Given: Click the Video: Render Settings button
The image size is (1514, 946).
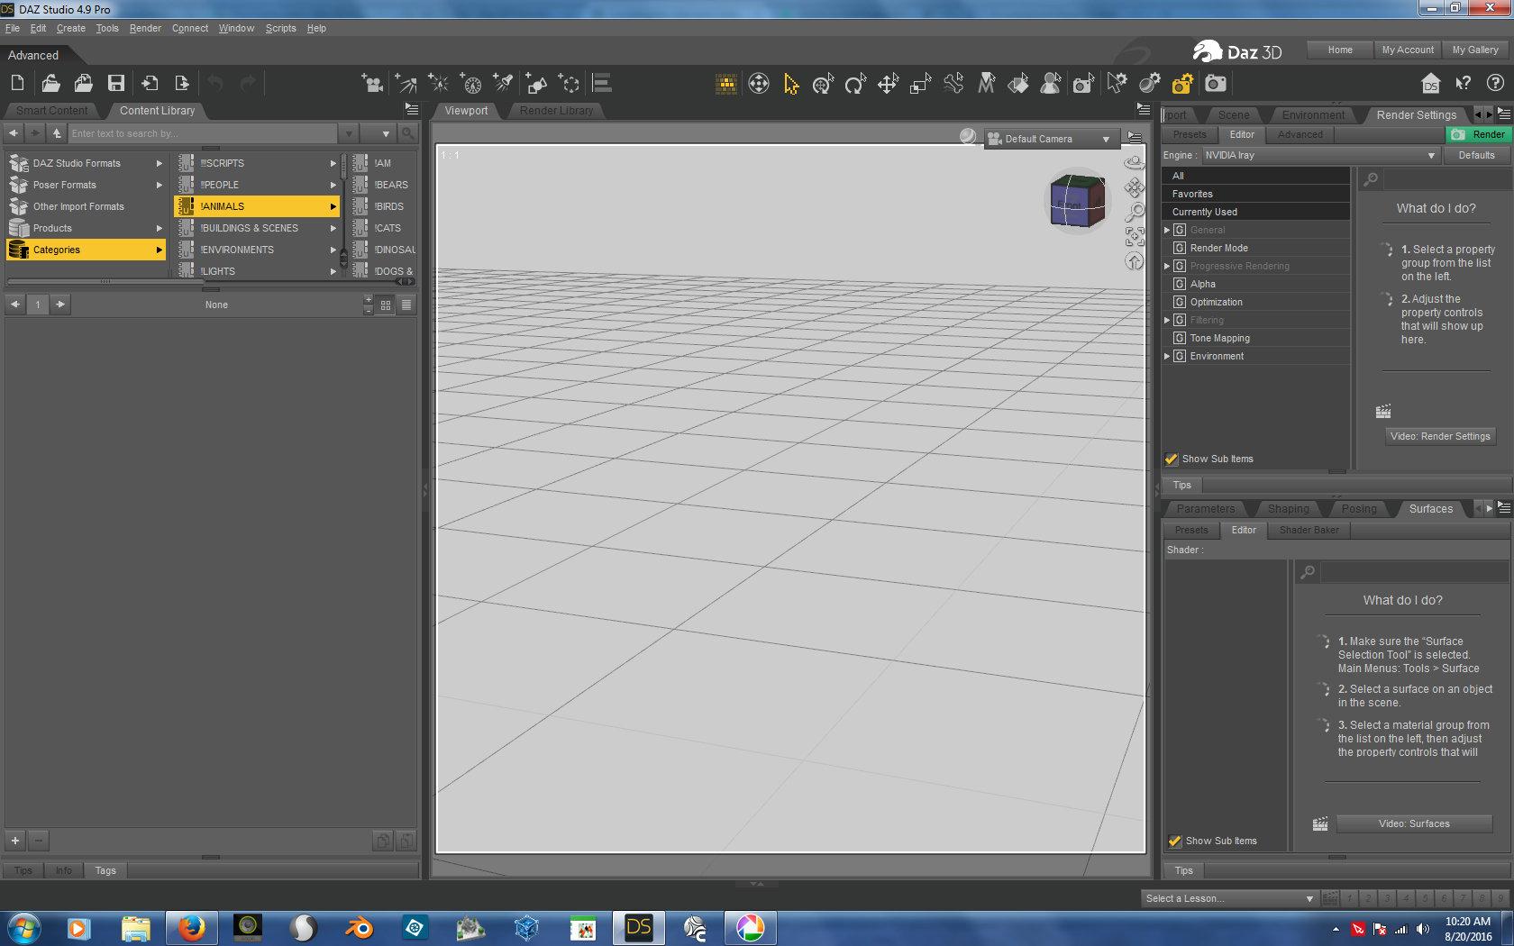Looking at the screenshot, I should pos(1439,436).
